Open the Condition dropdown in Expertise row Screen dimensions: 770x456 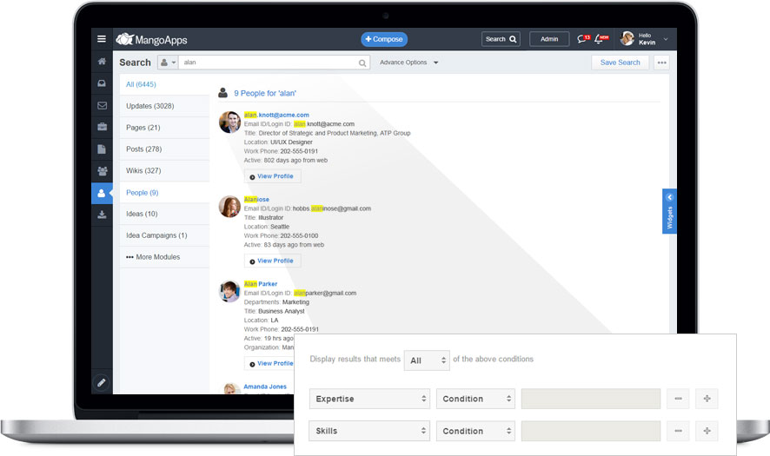[475, 399]
